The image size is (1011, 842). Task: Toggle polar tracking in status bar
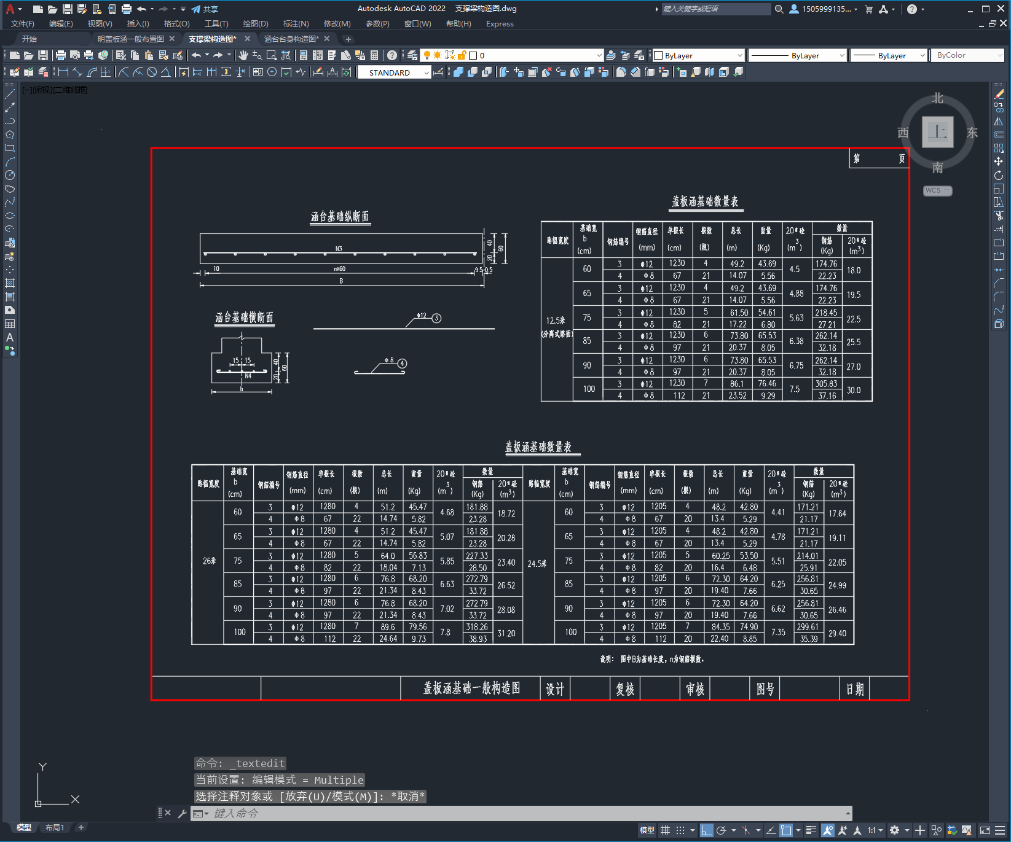point(722,830)
